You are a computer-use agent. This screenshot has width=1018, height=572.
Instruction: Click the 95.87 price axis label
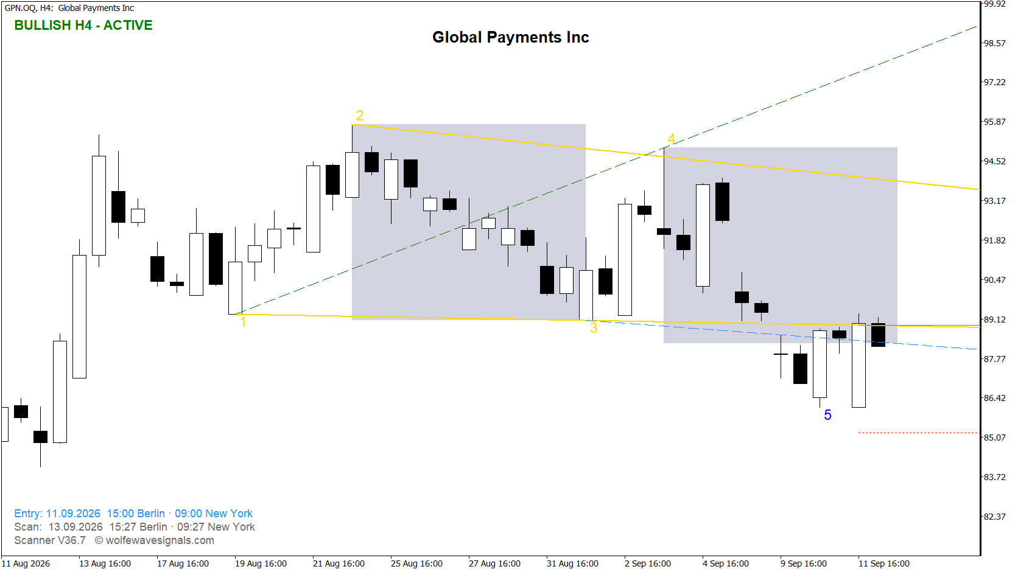(994, 122)
